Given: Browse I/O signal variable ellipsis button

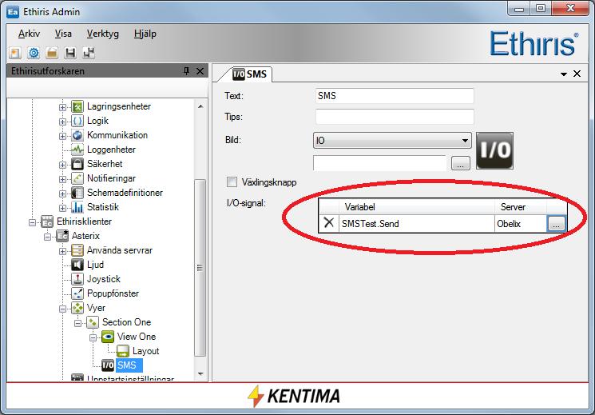Looking at the screenshot, I should [x=556, y=224].
